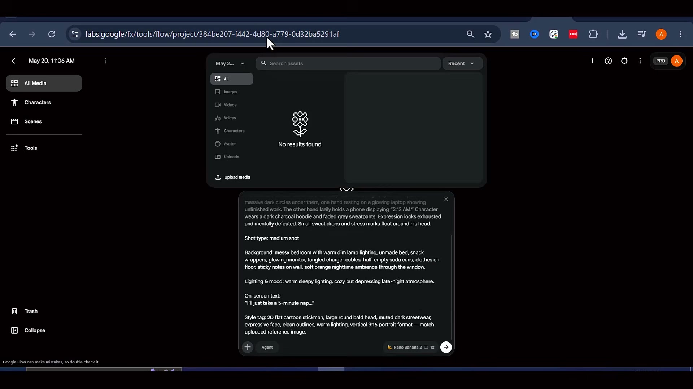Image resolution: width=693 pixels, height=389 pixels.
Task: Open project options next to date title
Action: (105, 61)
